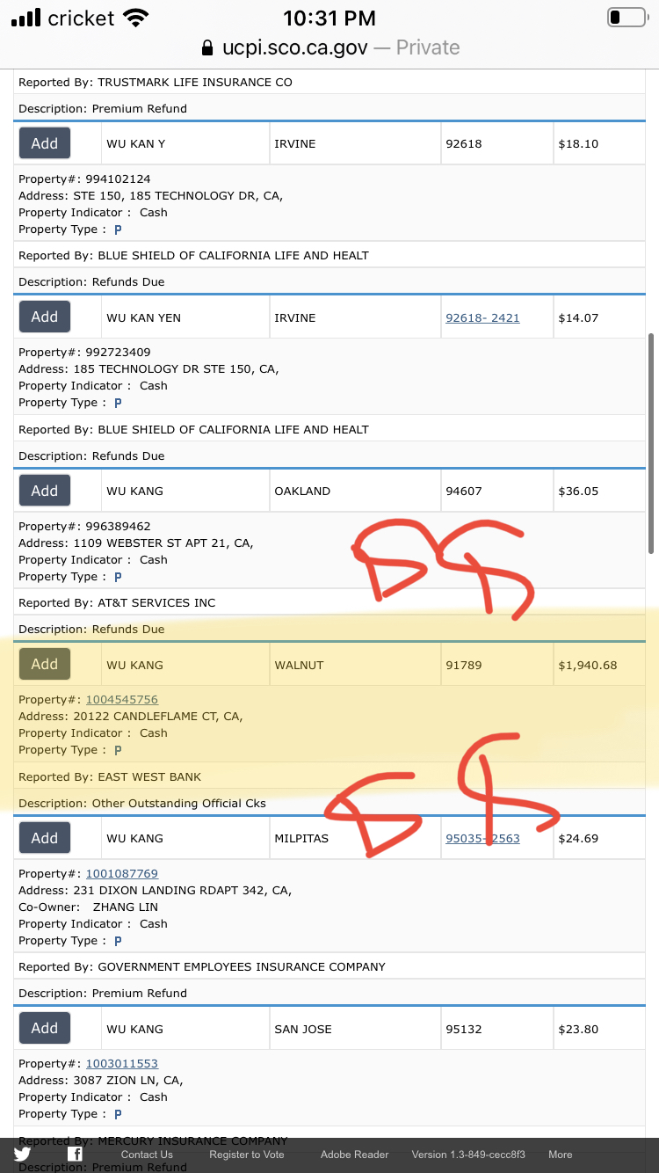Screen dimensions: 659x1173
Task: Select Reported By: GOVERNMENT EMPLOYEES INSURANCE COMPANY
Action: 202,966
